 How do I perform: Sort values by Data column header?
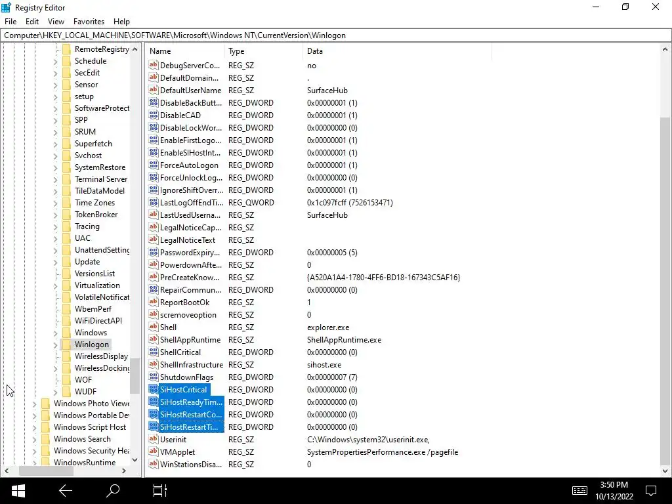pyautogui.click(x=397, y=51)
